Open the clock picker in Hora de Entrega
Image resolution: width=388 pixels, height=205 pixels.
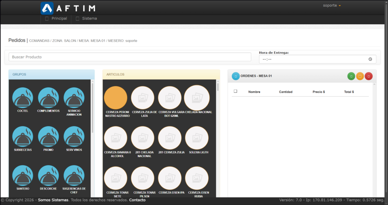[370, 59]
